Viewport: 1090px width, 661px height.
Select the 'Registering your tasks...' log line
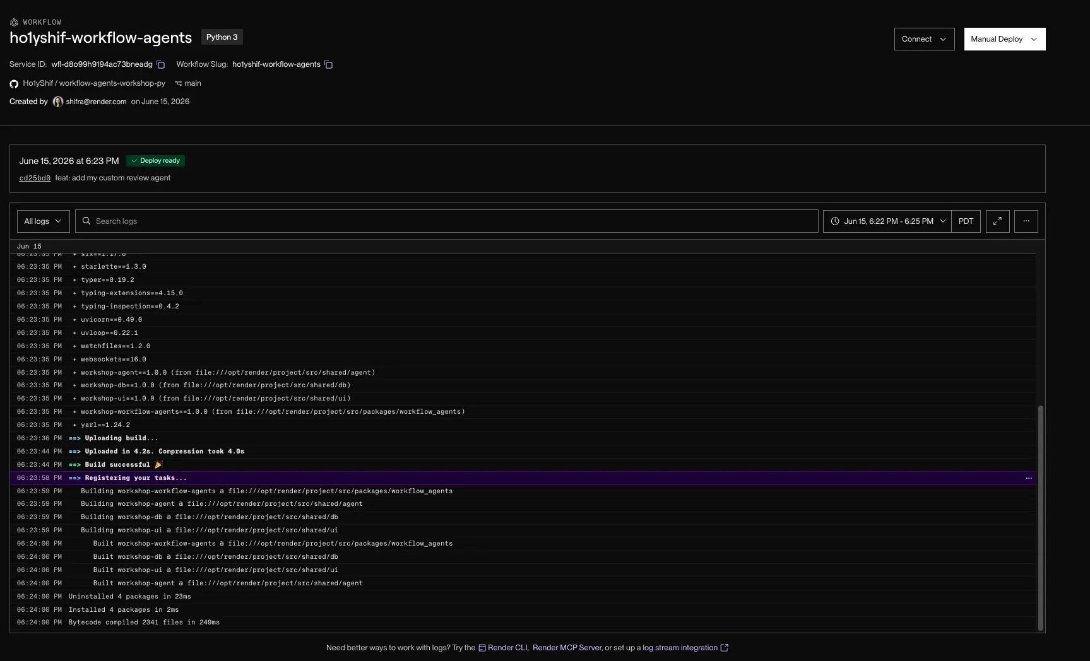[x=523, y=478]
